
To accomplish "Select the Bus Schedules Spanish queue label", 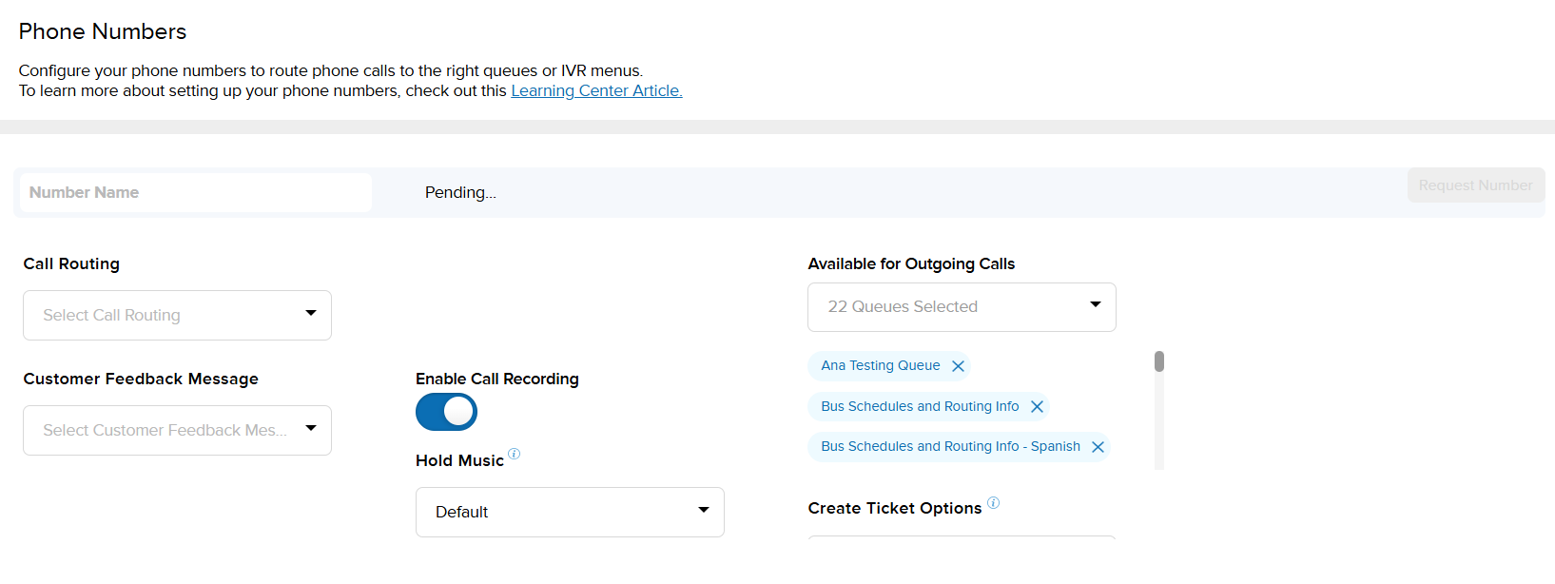I will (950, 447).
